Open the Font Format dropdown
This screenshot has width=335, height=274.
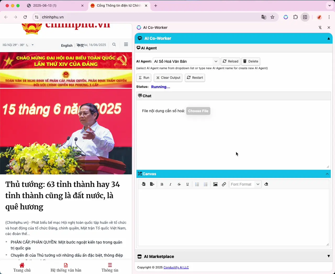(x=245, y=184)
